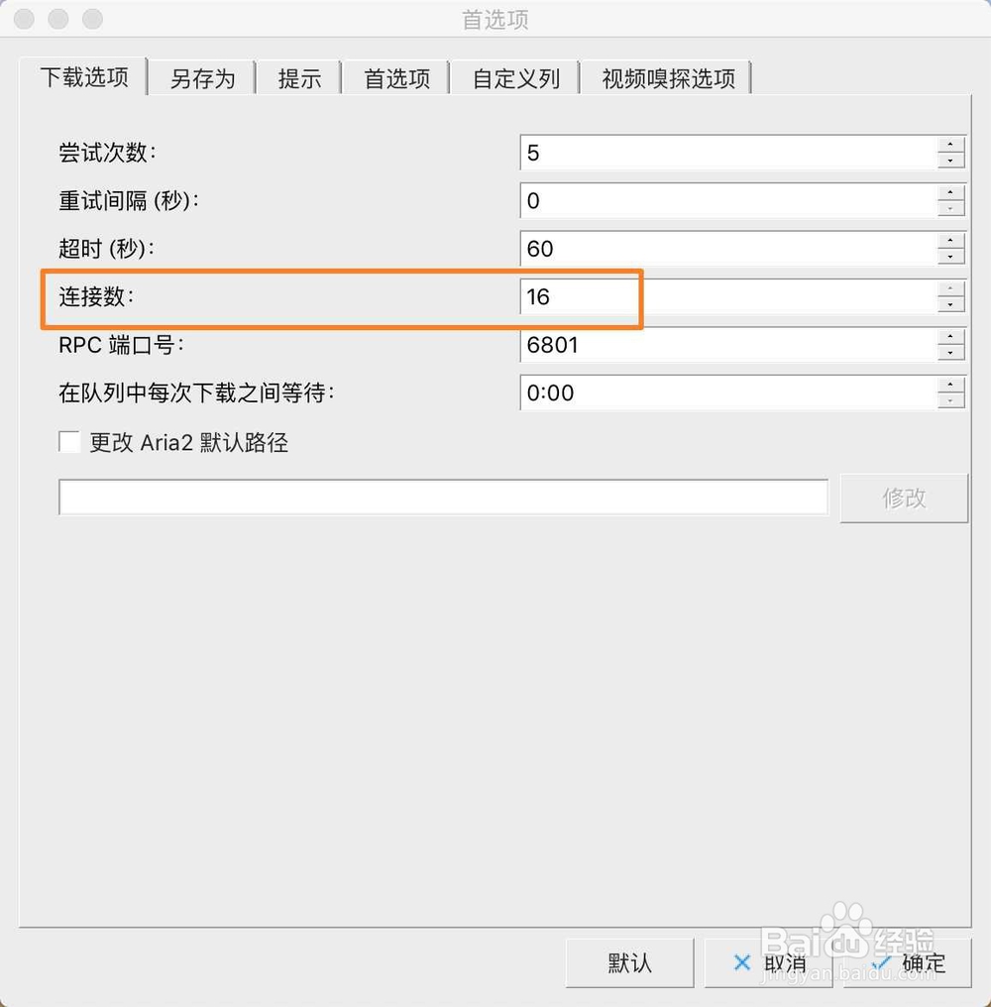Click the 默认 button
Viewport: 991px width, 1007px height.
(x=629, y=962)
